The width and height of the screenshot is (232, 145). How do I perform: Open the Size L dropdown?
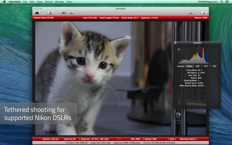click(173, 139)
